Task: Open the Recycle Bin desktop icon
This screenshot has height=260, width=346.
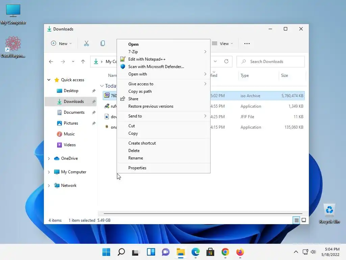Action: [x=329, y=214]
